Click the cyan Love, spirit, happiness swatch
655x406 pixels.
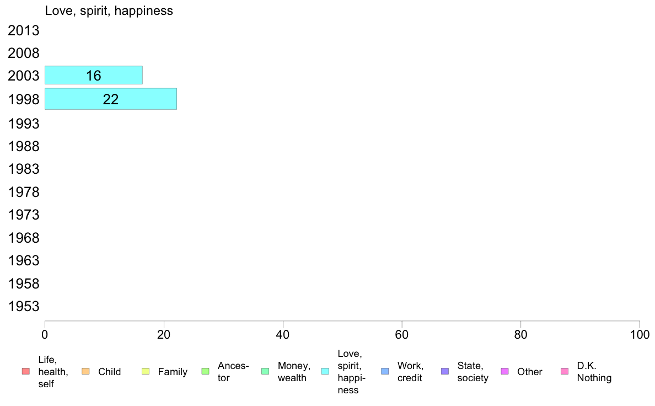click(x=325, y=371)
